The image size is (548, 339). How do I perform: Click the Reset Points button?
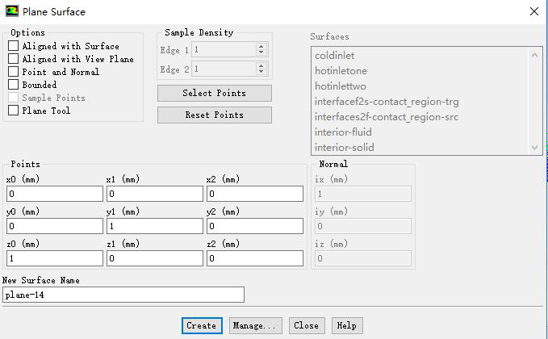(x=214, y=115)
